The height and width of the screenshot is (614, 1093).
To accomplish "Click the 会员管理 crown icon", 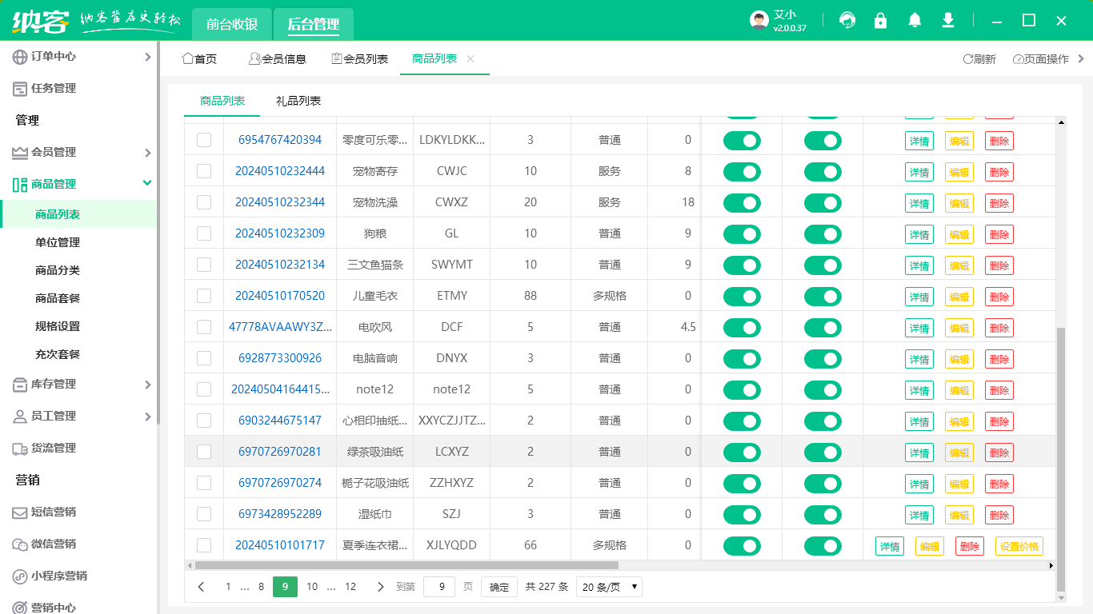I will [x=20, y=153].
